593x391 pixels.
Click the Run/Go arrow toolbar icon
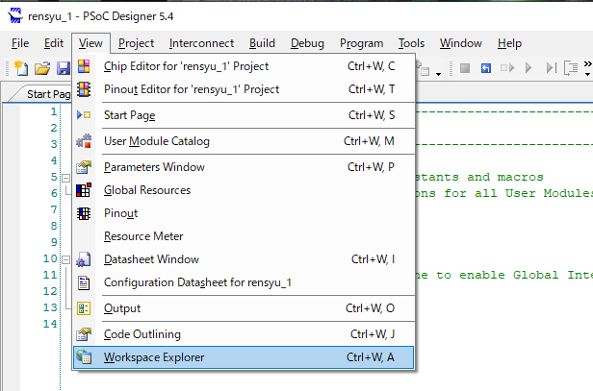(x=529, y=68)
